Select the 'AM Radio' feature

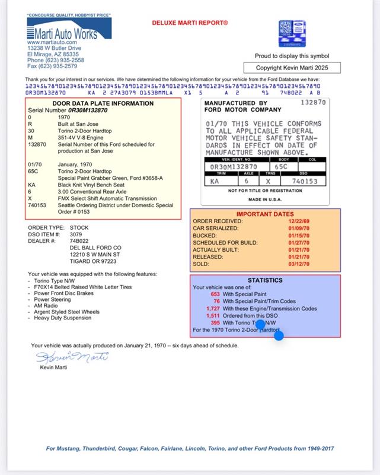(x=46, y=306)
